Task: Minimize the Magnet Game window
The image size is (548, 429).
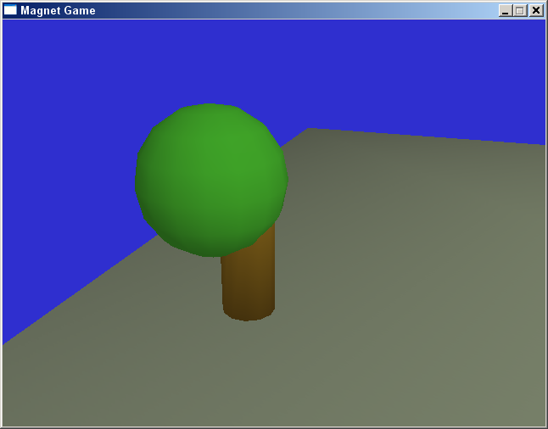Action: pyautogui.click(x=505, y=10)
